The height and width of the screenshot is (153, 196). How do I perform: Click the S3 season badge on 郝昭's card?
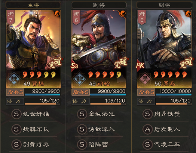(x=74, y=66)
